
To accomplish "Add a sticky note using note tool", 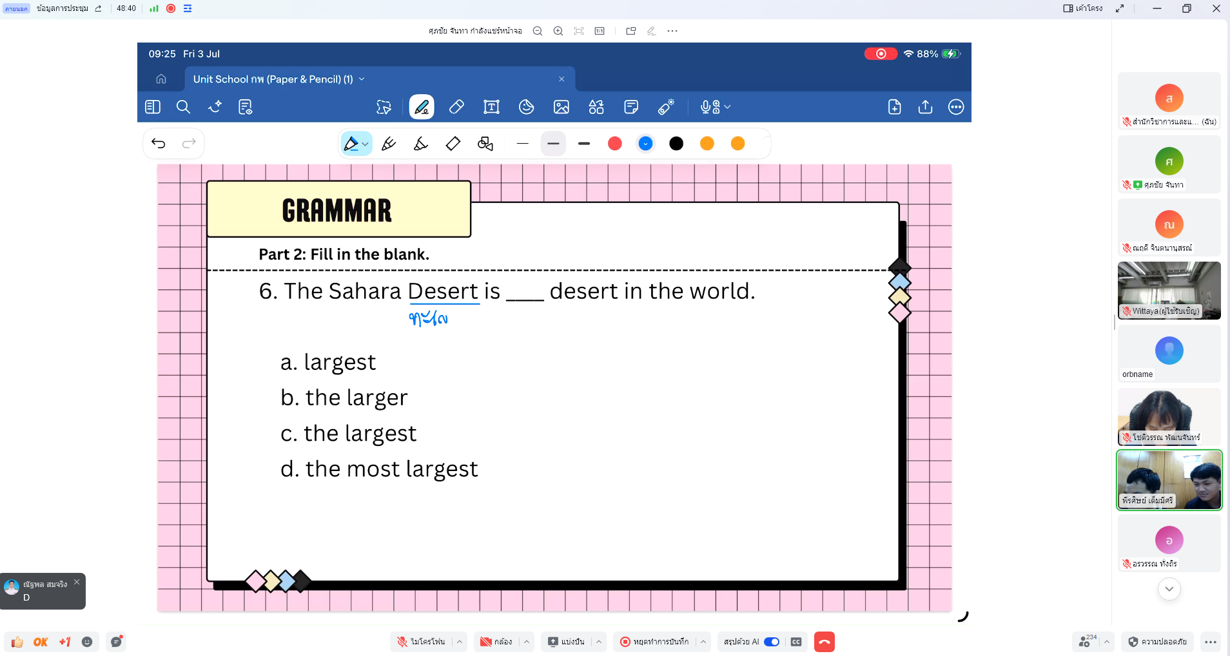I will click(631, 107).
